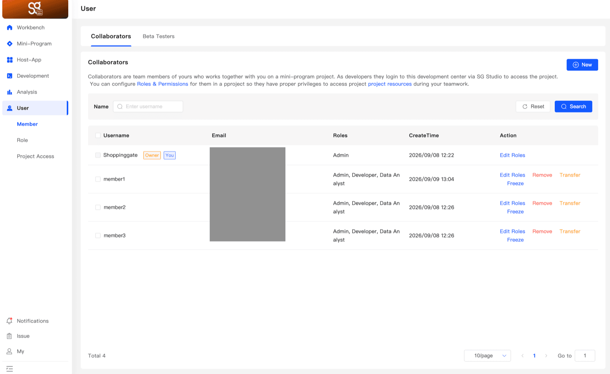Collapse the sidebar with the menu icon
This screenshot has width=610, height=374.
point(10,369)
